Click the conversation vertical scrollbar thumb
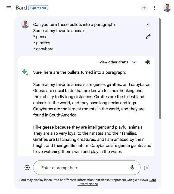The image size is (174, 194). click(x=160, y=68)
